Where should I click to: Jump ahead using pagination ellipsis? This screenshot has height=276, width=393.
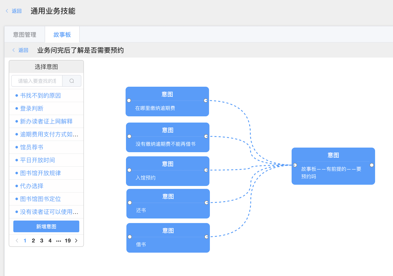click(x=59, y=241)
